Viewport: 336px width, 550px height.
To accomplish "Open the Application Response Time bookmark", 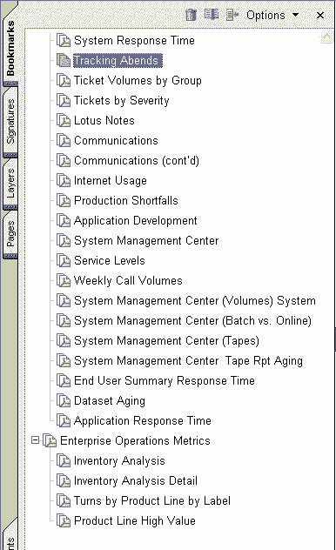I will (143, 420).
